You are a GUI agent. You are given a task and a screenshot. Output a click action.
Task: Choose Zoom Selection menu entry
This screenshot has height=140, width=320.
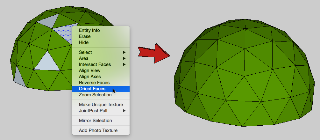[x=101, y=95]
